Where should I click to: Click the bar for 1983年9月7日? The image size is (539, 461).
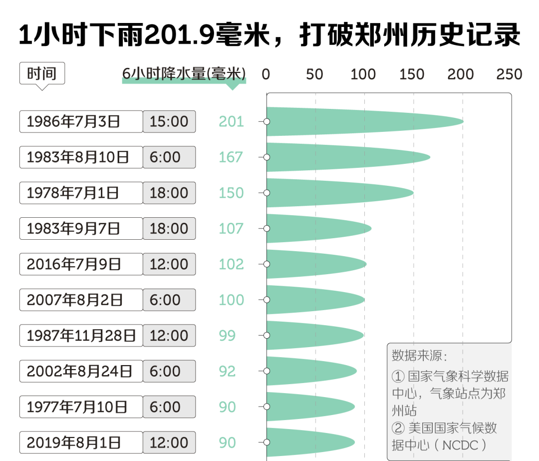[x=319, y=228]
